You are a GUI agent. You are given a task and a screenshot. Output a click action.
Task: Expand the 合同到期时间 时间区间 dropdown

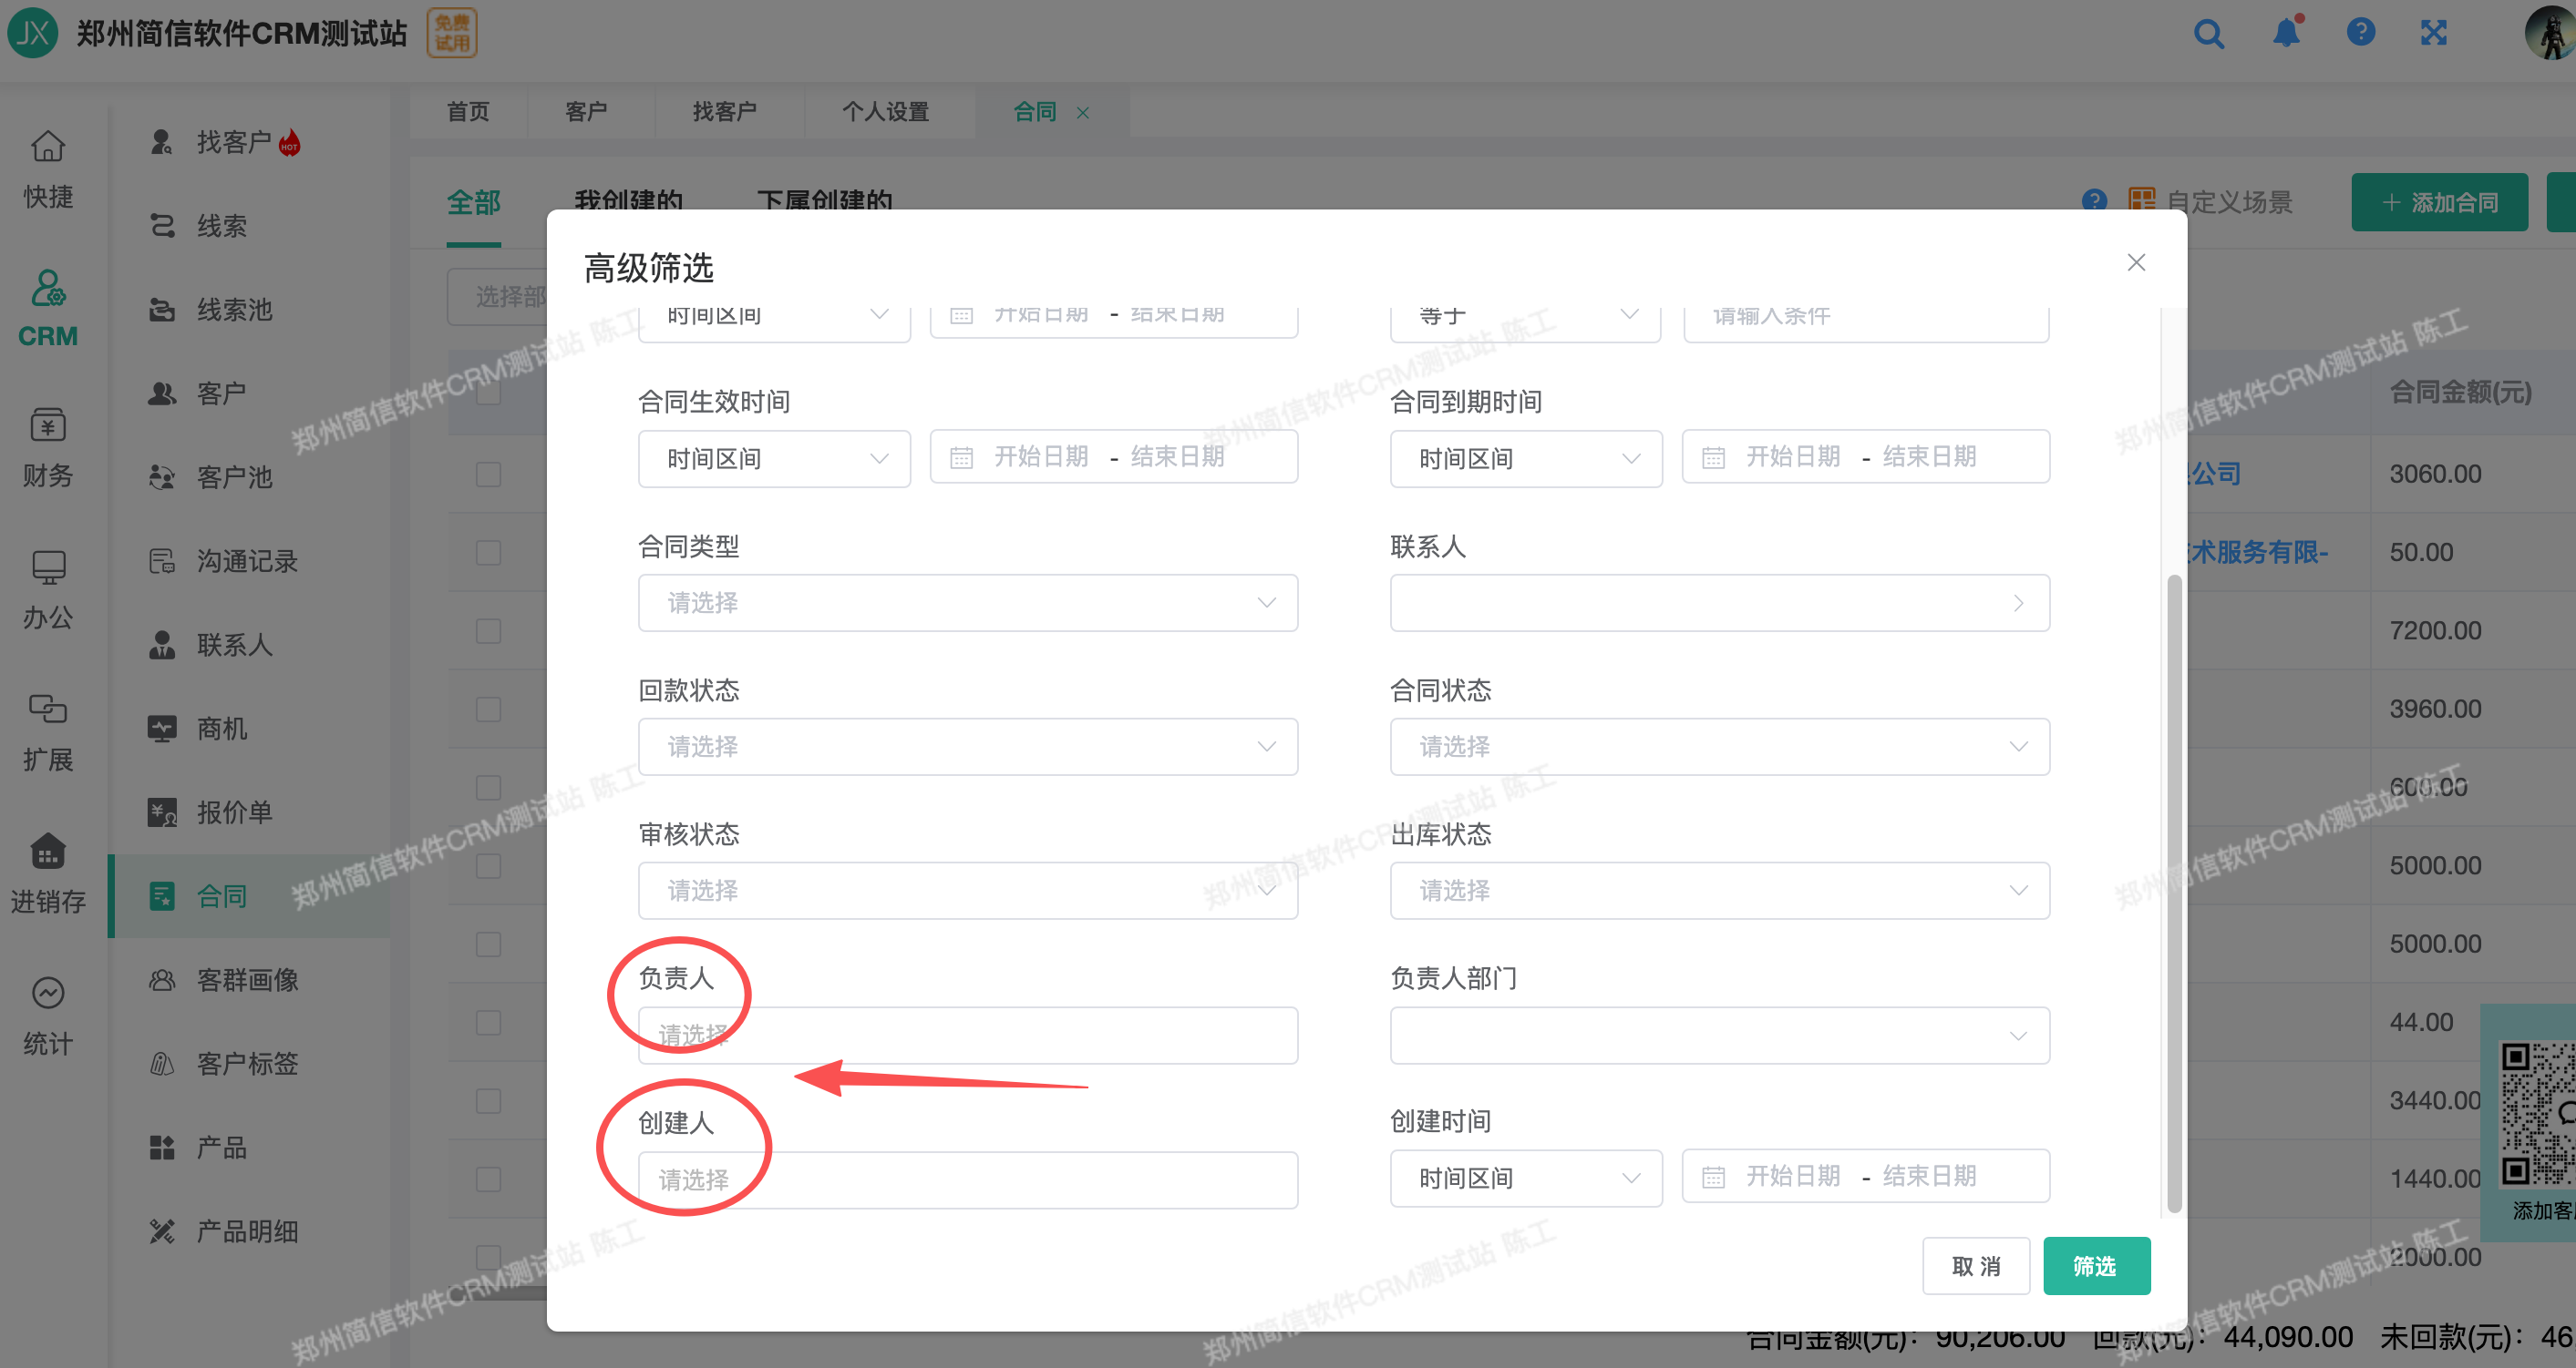click(x=1526, y=459)
